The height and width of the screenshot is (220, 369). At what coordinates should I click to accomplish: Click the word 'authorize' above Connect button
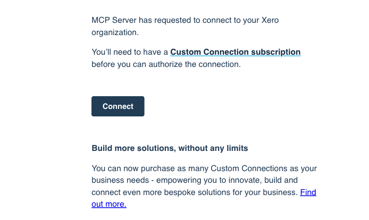[169, 64]
